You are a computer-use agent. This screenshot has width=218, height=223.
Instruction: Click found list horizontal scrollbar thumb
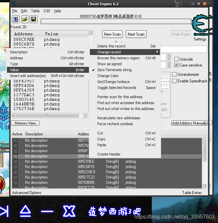[47, 115]
